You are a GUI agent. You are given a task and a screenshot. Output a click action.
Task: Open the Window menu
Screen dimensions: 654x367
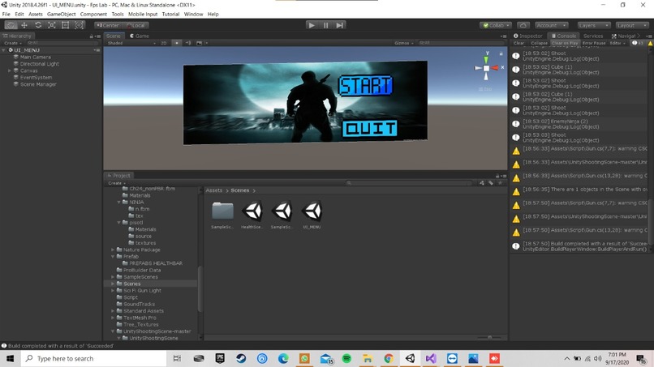pyautogui.click(x=194, y=14)
